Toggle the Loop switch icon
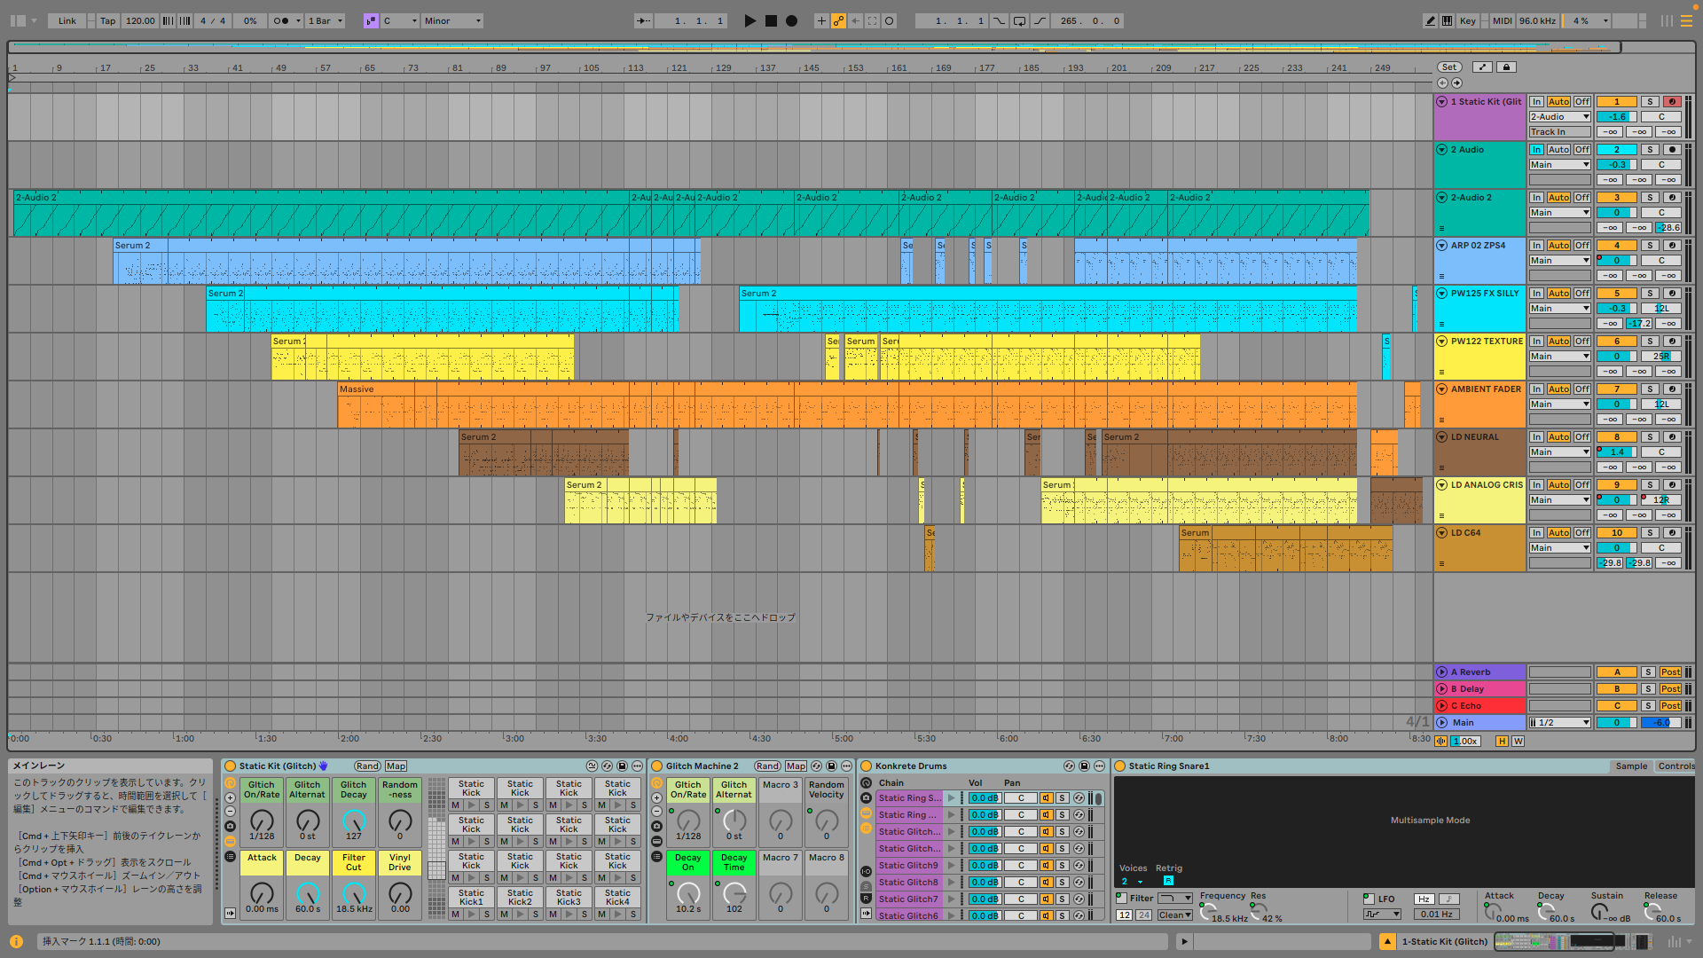The image size is (1703, 958). 1019,20
